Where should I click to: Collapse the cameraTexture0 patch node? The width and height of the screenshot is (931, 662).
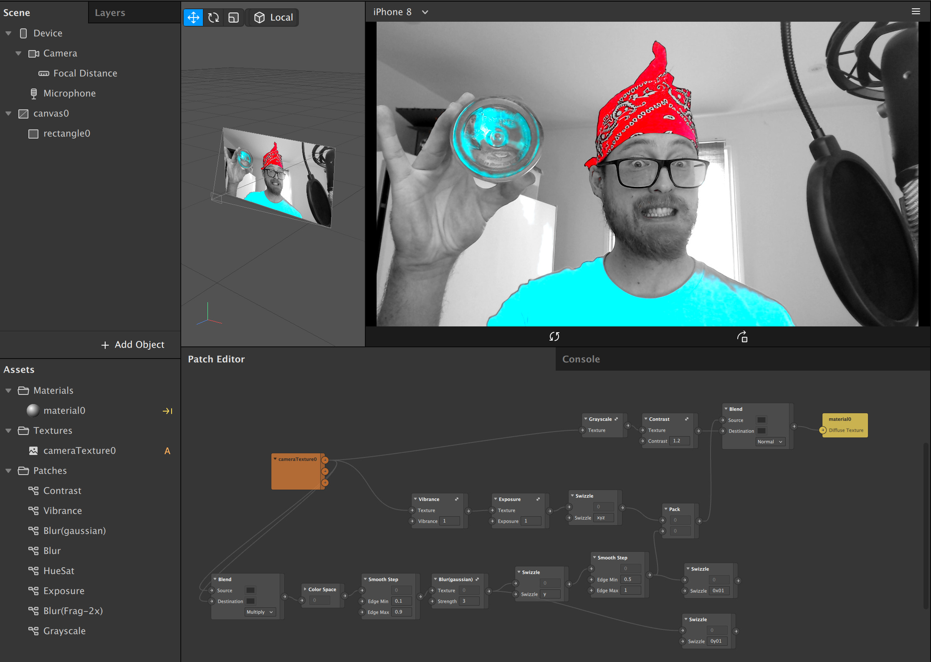click(275, 459)
